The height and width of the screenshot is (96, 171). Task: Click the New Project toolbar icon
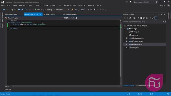click(12, 10)
